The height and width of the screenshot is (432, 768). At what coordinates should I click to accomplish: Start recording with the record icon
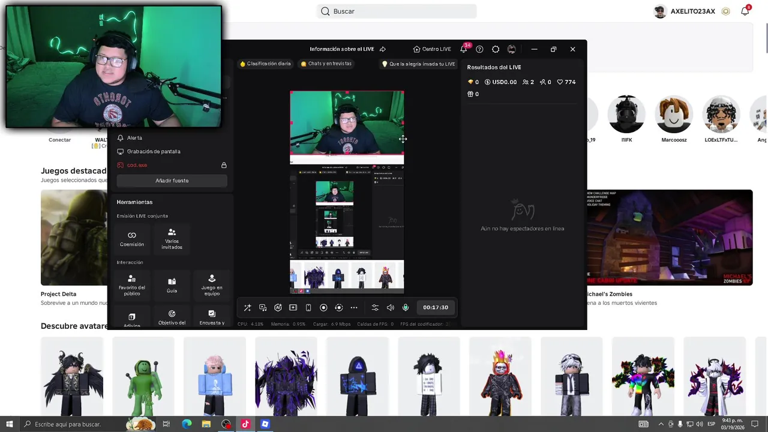323,308
